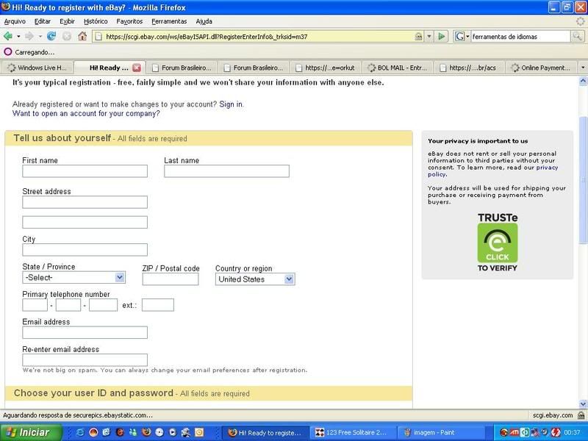Viewport: 588px width, 441px height.
Task: Click the ZIP / Postal code field
Action: click(x=171, y=279)
